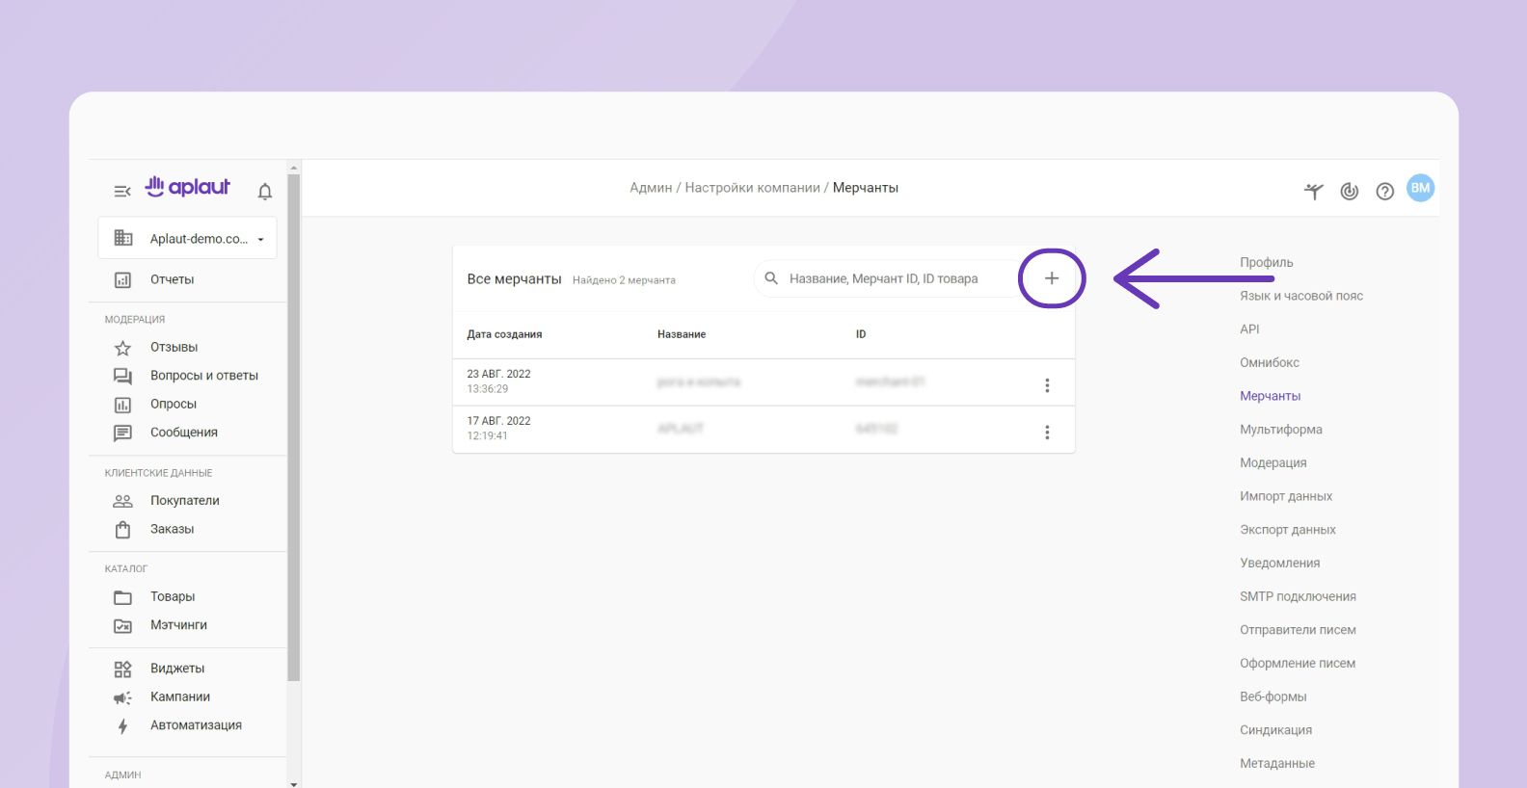Open Автоматизация in the sidebar
The image size is (1527, 788).
pos(196,725)
